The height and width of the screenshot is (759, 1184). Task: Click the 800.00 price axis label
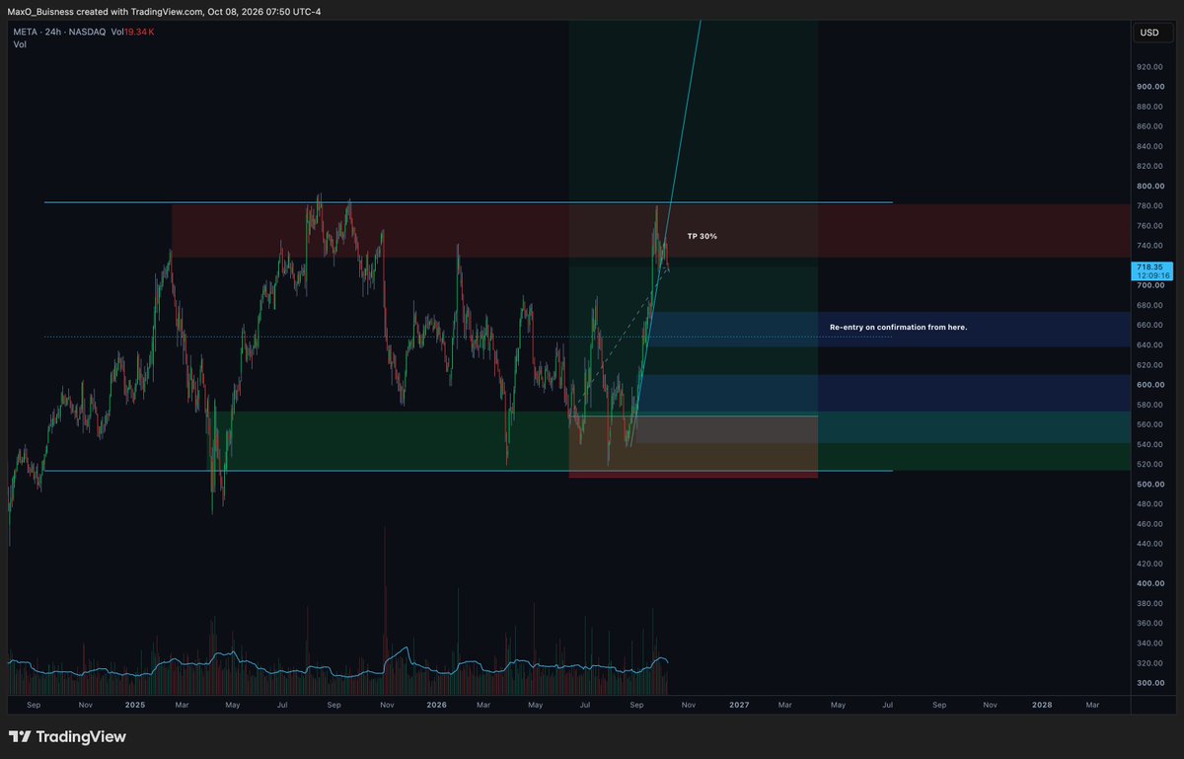[1149, 186]
